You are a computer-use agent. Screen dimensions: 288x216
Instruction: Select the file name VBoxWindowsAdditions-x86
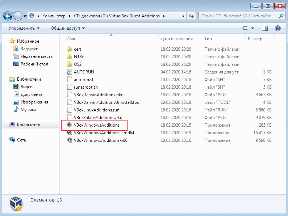100,140
